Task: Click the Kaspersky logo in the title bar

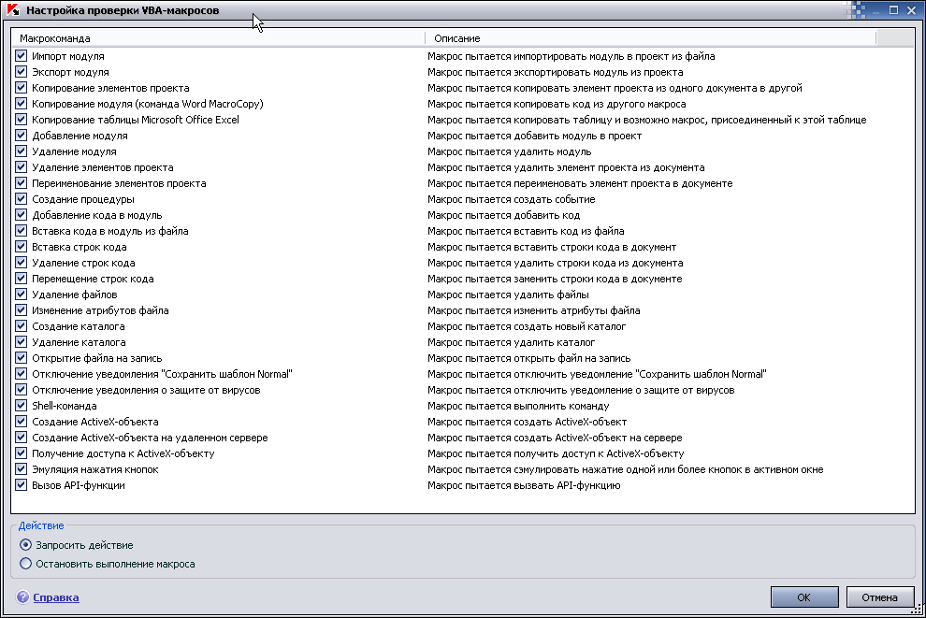Action: coord(12,9)
